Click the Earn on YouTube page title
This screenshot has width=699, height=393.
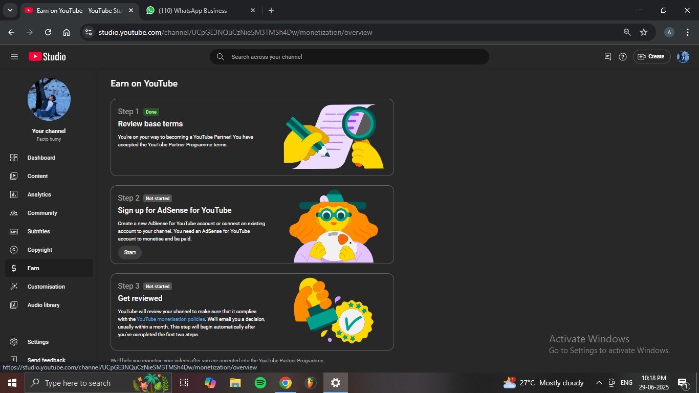(x=144, y=83)
